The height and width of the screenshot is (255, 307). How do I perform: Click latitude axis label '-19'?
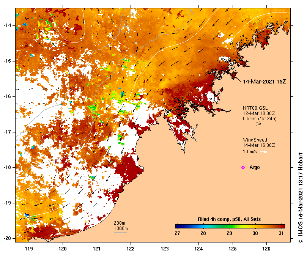pyautogui.click(x=7, y=203)
